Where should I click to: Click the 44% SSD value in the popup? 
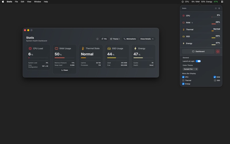coord(218,36)
